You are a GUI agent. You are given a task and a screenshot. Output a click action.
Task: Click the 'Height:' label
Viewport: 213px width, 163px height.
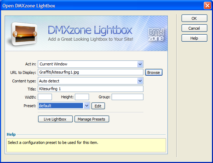point(67,97)
